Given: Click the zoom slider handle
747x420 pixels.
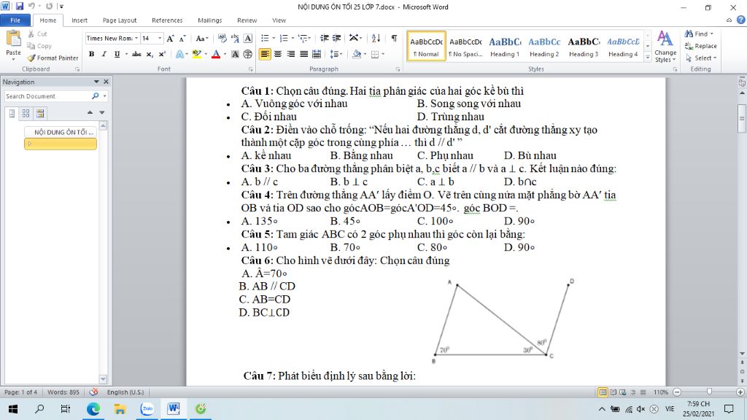Looking at the screenshot, I should 709,392.
